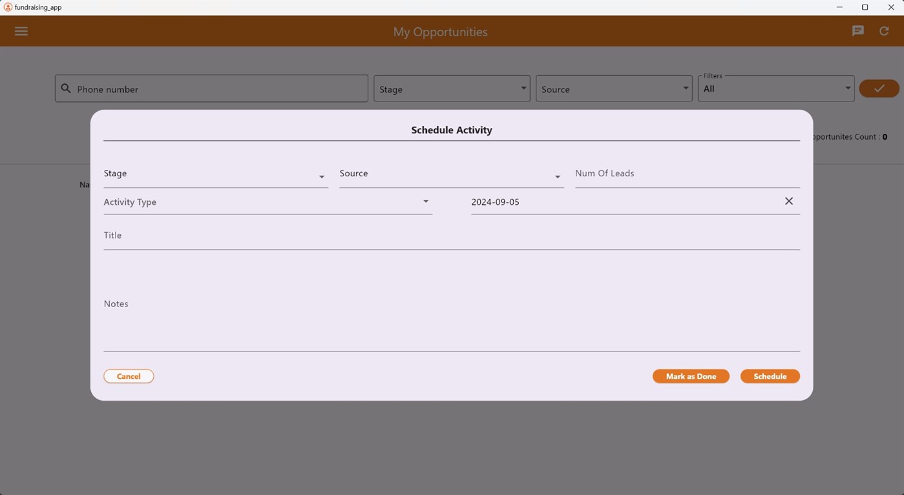
Task: Open Activity Type dropdown arrow
Action: click(x=425, y=201)
